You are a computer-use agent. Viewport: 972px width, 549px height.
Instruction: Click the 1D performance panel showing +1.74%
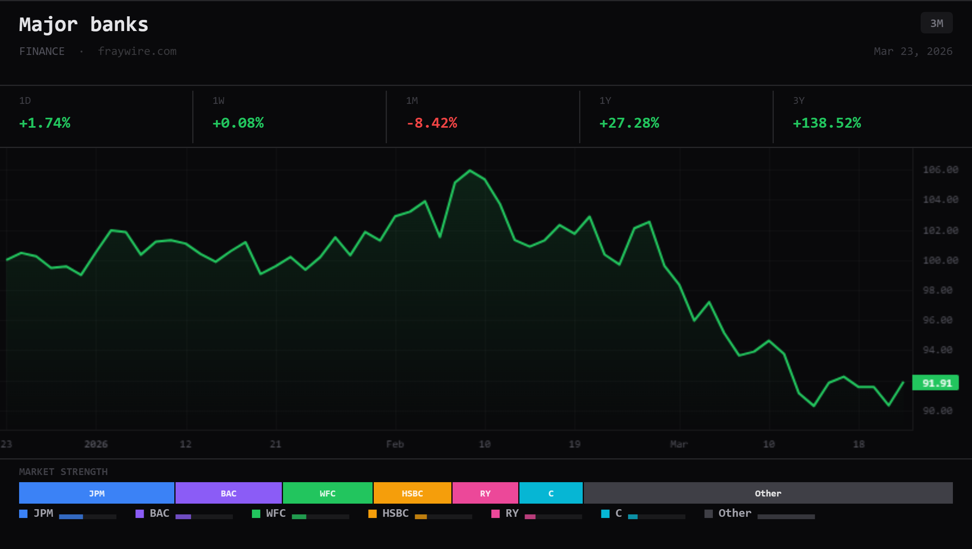pyautogui.click(x=96, y=115)
